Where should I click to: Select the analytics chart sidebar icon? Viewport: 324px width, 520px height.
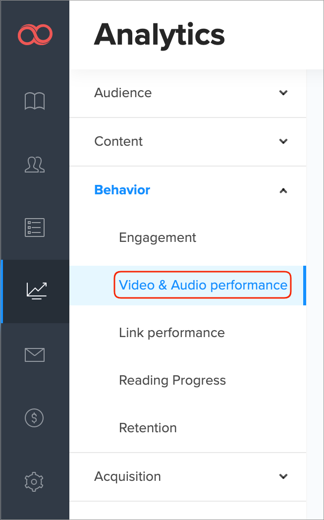point(36,290)
